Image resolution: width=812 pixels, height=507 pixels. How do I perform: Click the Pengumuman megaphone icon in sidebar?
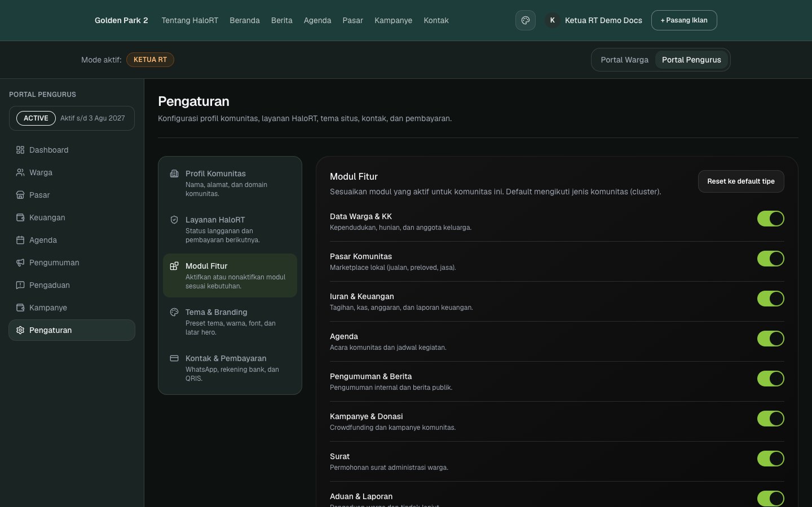click(20, 263)
